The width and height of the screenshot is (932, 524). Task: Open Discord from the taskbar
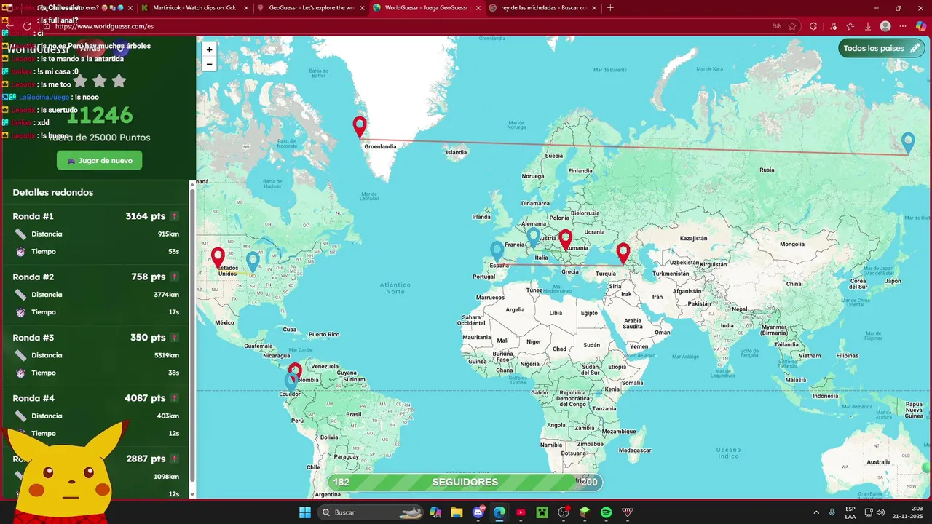[478, 512]
